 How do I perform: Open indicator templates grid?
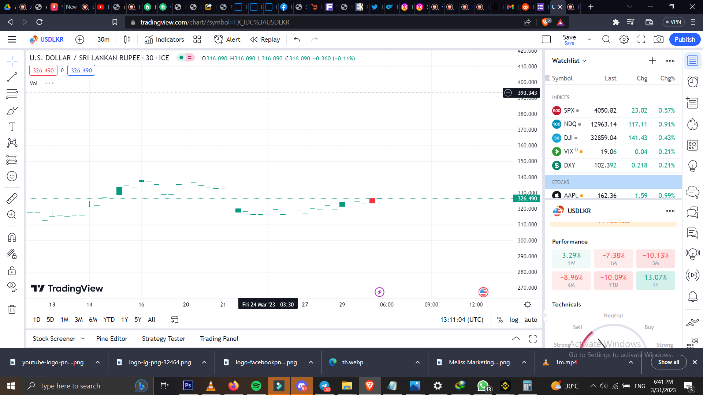tap(197, 39)
